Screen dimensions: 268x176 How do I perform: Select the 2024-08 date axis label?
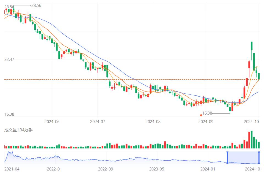tap(153, 121)
